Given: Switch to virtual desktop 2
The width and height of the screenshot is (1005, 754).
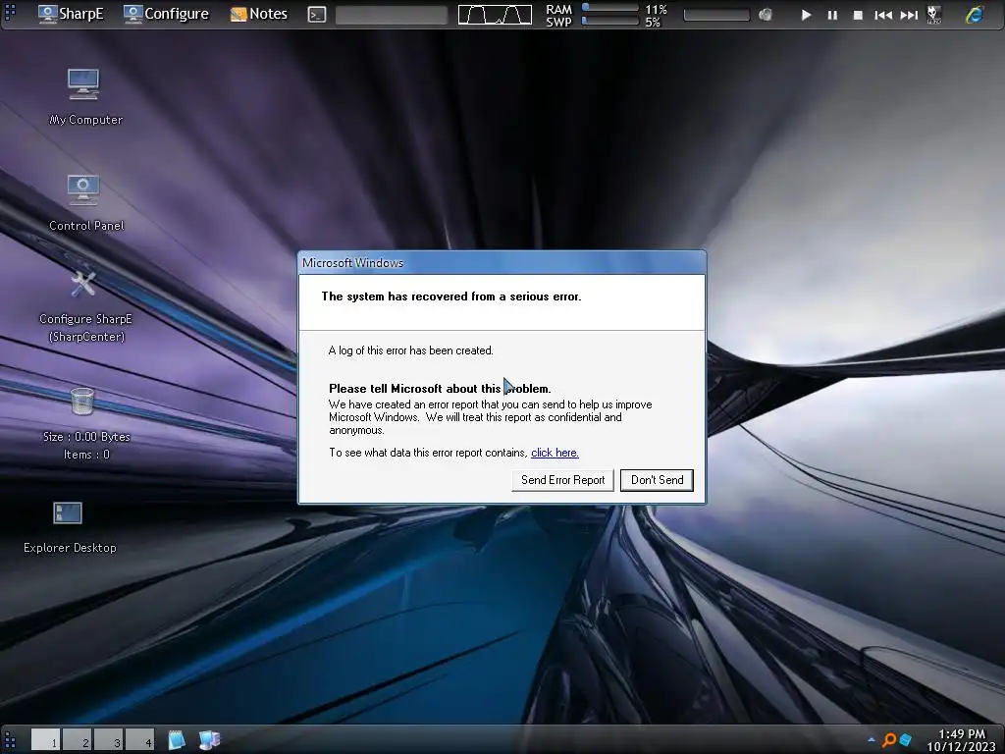Looking at the screenshot, I should pos(77,739).
